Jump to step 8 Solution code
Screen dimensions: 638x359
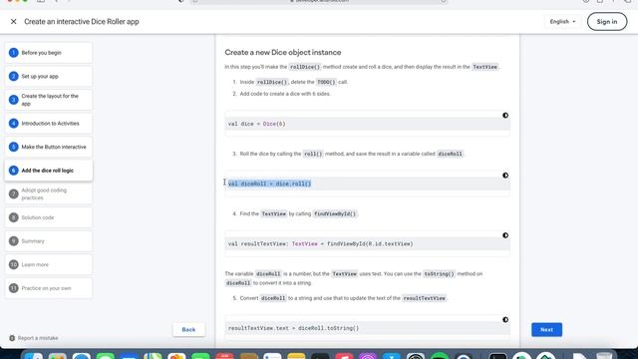[x=49, y=217]
